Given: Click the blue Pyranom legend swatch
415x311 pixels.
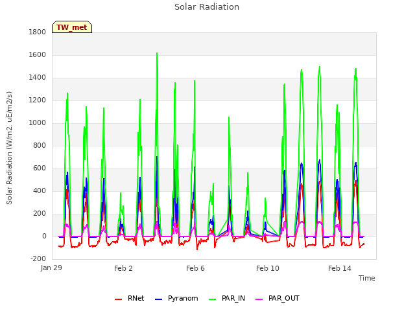Looking at the screenshot, I should (158, 299).
